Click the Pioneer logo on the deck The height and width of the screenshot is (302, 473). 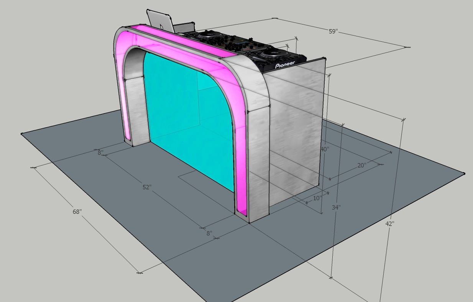pos(285,64)
